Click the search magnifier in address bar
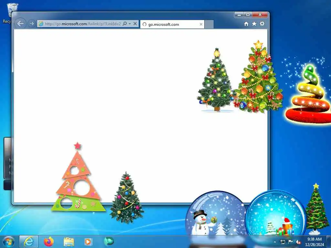The height and width of the screenshot is (248, 331). tap(125, 24)
